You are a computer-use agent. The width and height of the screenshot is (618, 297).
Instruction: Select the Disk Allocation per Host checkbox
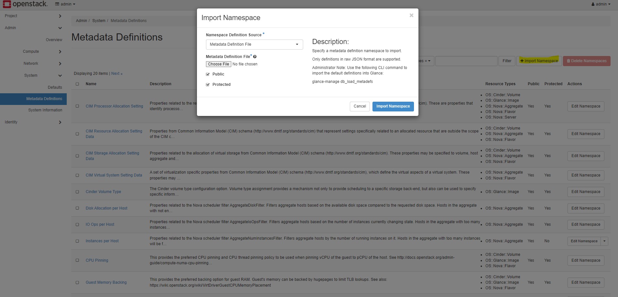(x=77, y=208)
